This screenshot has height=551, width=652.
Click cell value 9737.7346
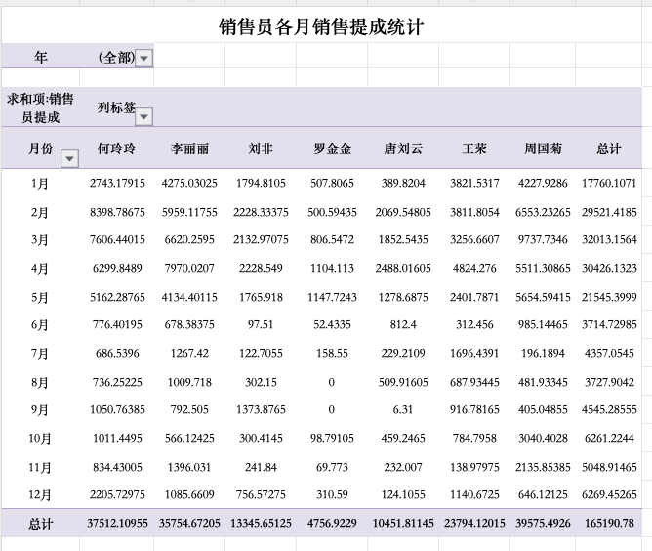coord(543,240)
